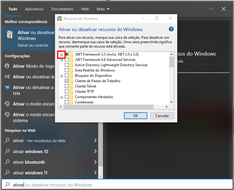Minimize the Recursos do Windows dialog
This screenshot has width=234, height=190.
tap(143, 18)
